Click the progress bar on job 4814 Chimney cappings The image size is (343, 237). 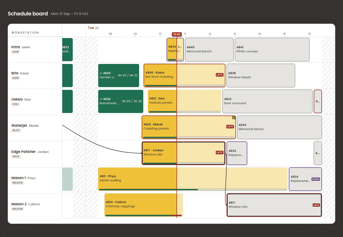pos(144,216)
